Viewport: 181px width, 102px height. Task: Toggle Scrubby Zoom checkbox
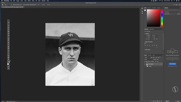point(31,5)
